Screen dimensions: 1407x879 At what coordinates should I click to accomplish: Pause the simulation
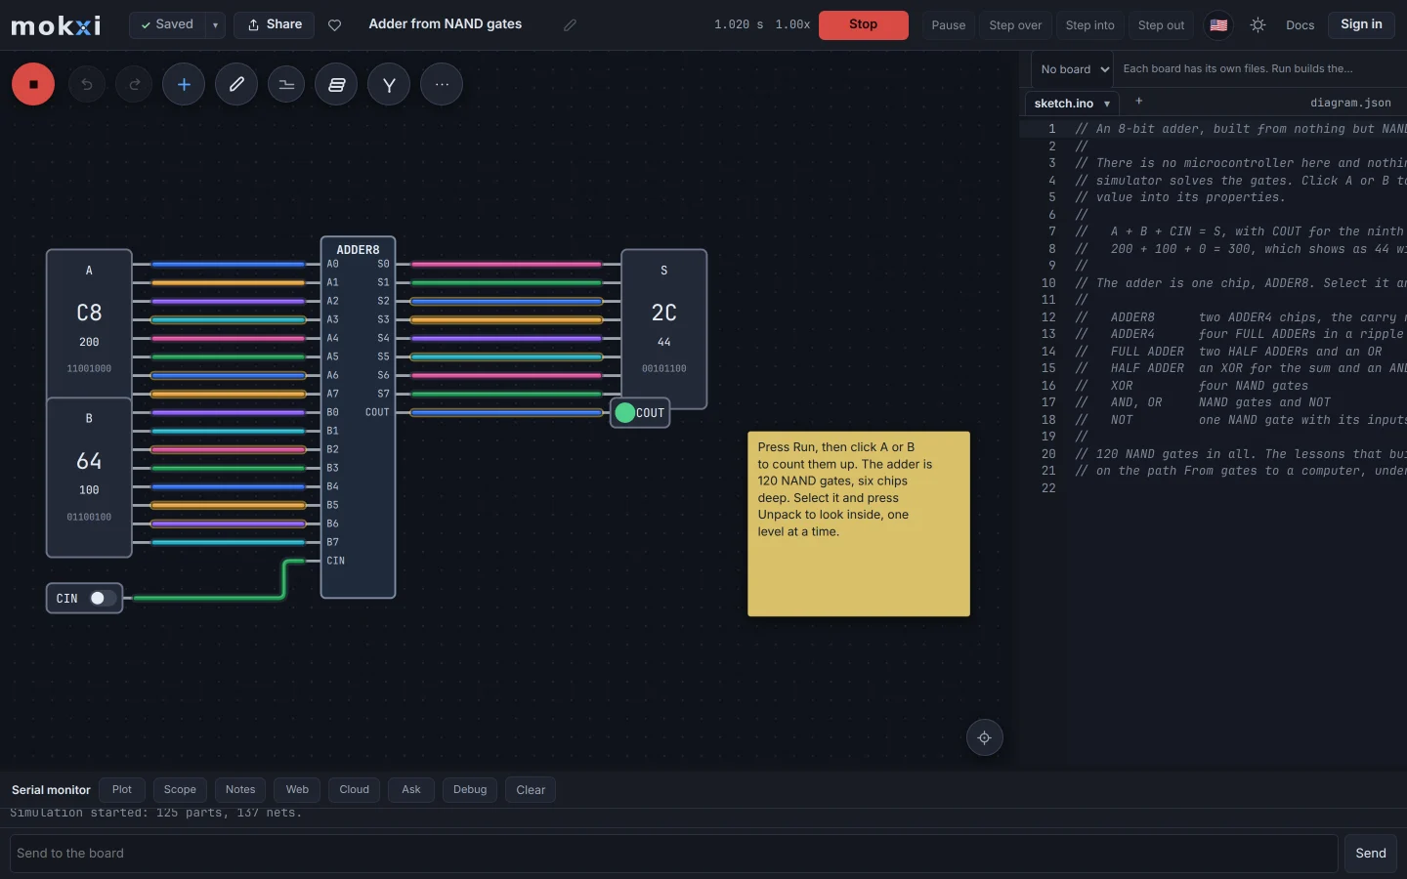click(x=948, y=25)
